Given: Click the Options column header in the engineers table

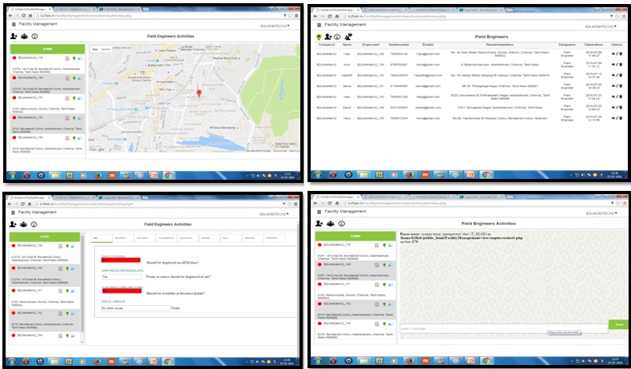Looking at the screenshot, I should pyautogui.click(x=616, y=45).
